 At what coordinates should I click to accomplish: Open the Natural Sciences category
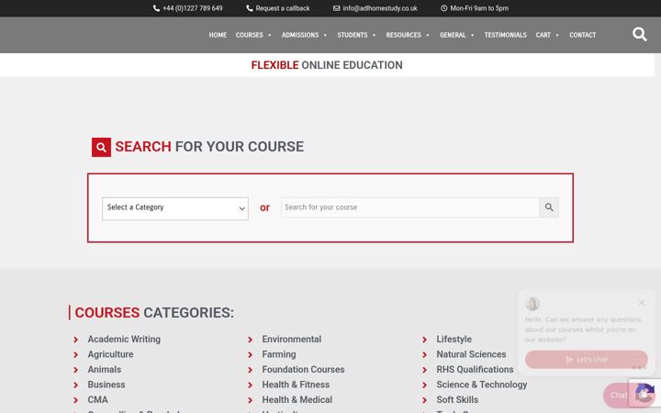point(471,354)
